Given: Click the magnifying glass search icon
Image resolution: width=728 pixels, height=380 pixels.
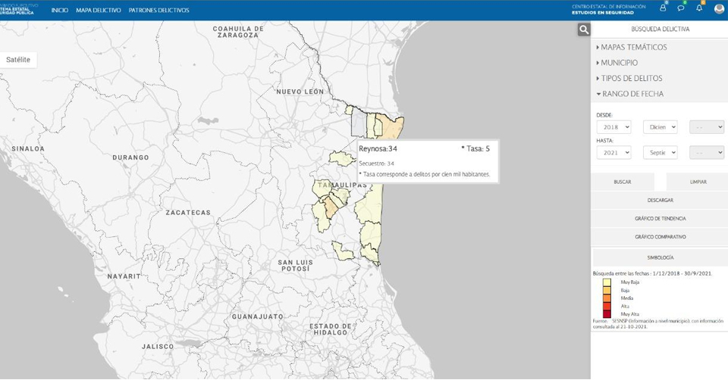Looking at the screenshot, I should [x=583, y=30].
